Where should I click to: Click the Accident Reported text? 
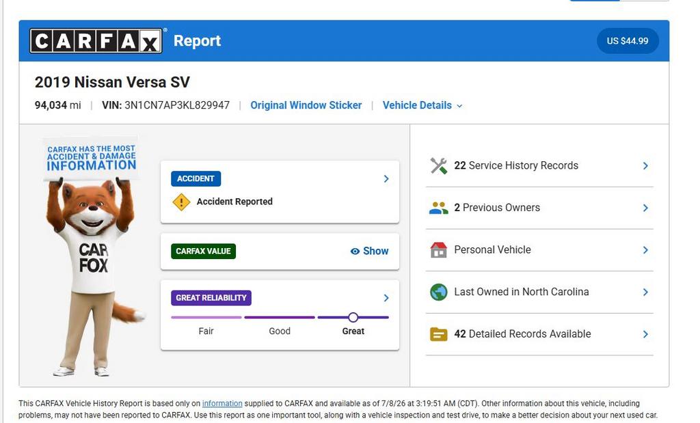[x=234, y=202]
